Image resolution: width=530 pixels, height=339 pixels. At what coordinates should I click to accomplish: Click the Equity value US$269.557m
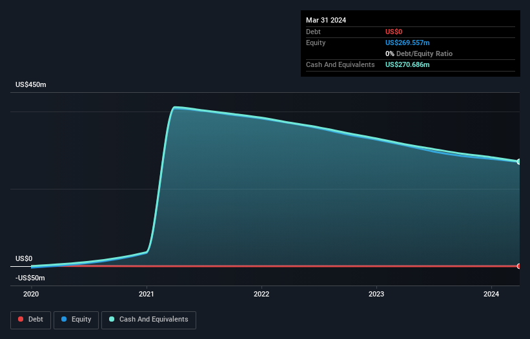point(407,43)
